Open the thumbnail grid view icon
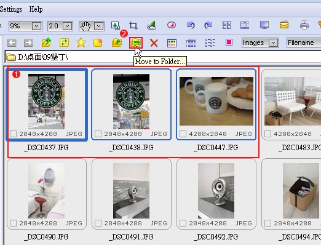The image size is (321, 245). pos(226,25)
